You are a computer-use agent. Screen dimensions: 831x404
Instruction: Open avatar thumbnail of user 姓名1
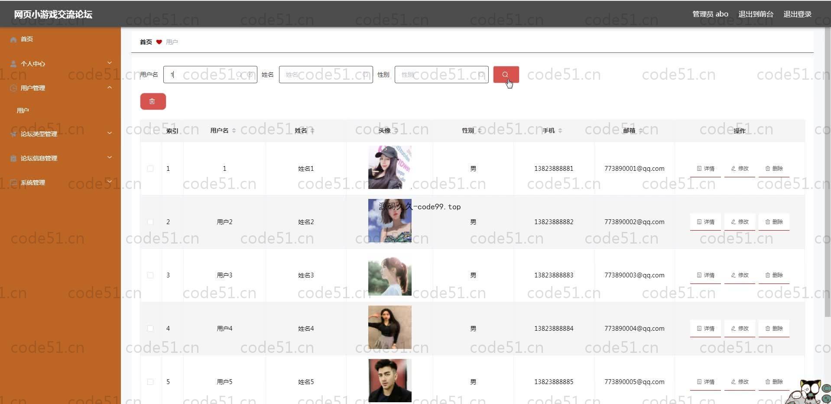coord(390,167)
